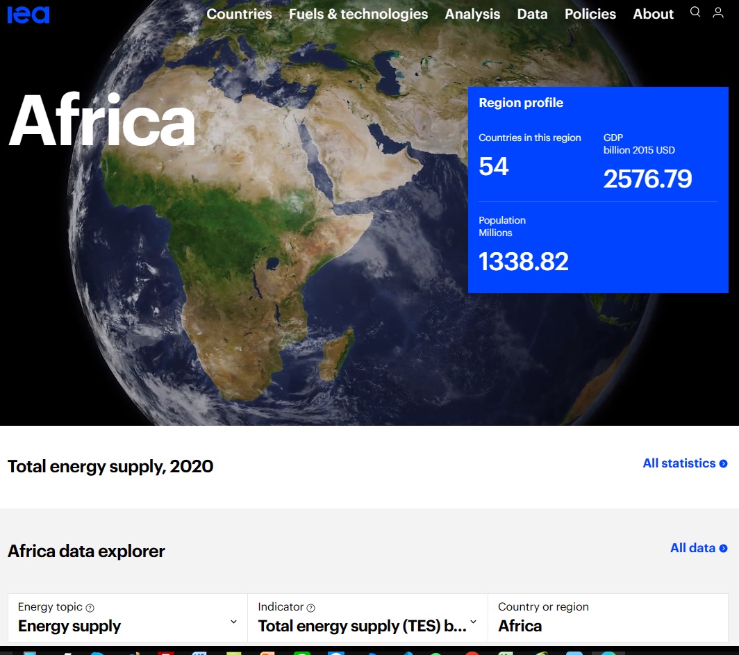Open the Fuels & technologies menu
This screenshot has width=739, height=655.
pyautogui.click(x=358, y=14)
